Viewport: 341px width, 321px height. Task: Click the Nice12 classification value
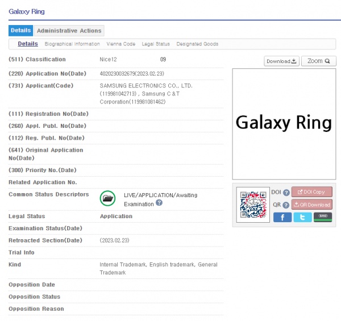pos(108,59)
